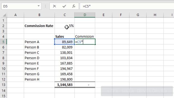This screenshot has height=98, width=174.
Task: Click the sales value 103,834
Action: (65, 58)
